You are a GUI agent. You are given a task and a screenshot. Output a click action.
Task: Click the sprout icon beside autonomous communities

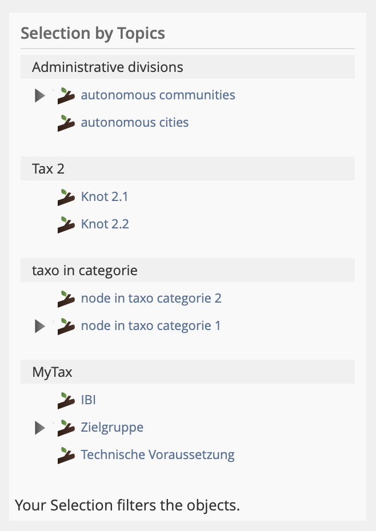point(66,96)
